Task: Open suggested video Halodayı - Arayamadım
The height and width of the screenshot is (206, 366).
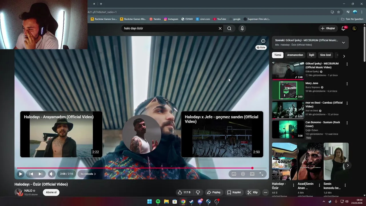Action: tap(61, 134)
